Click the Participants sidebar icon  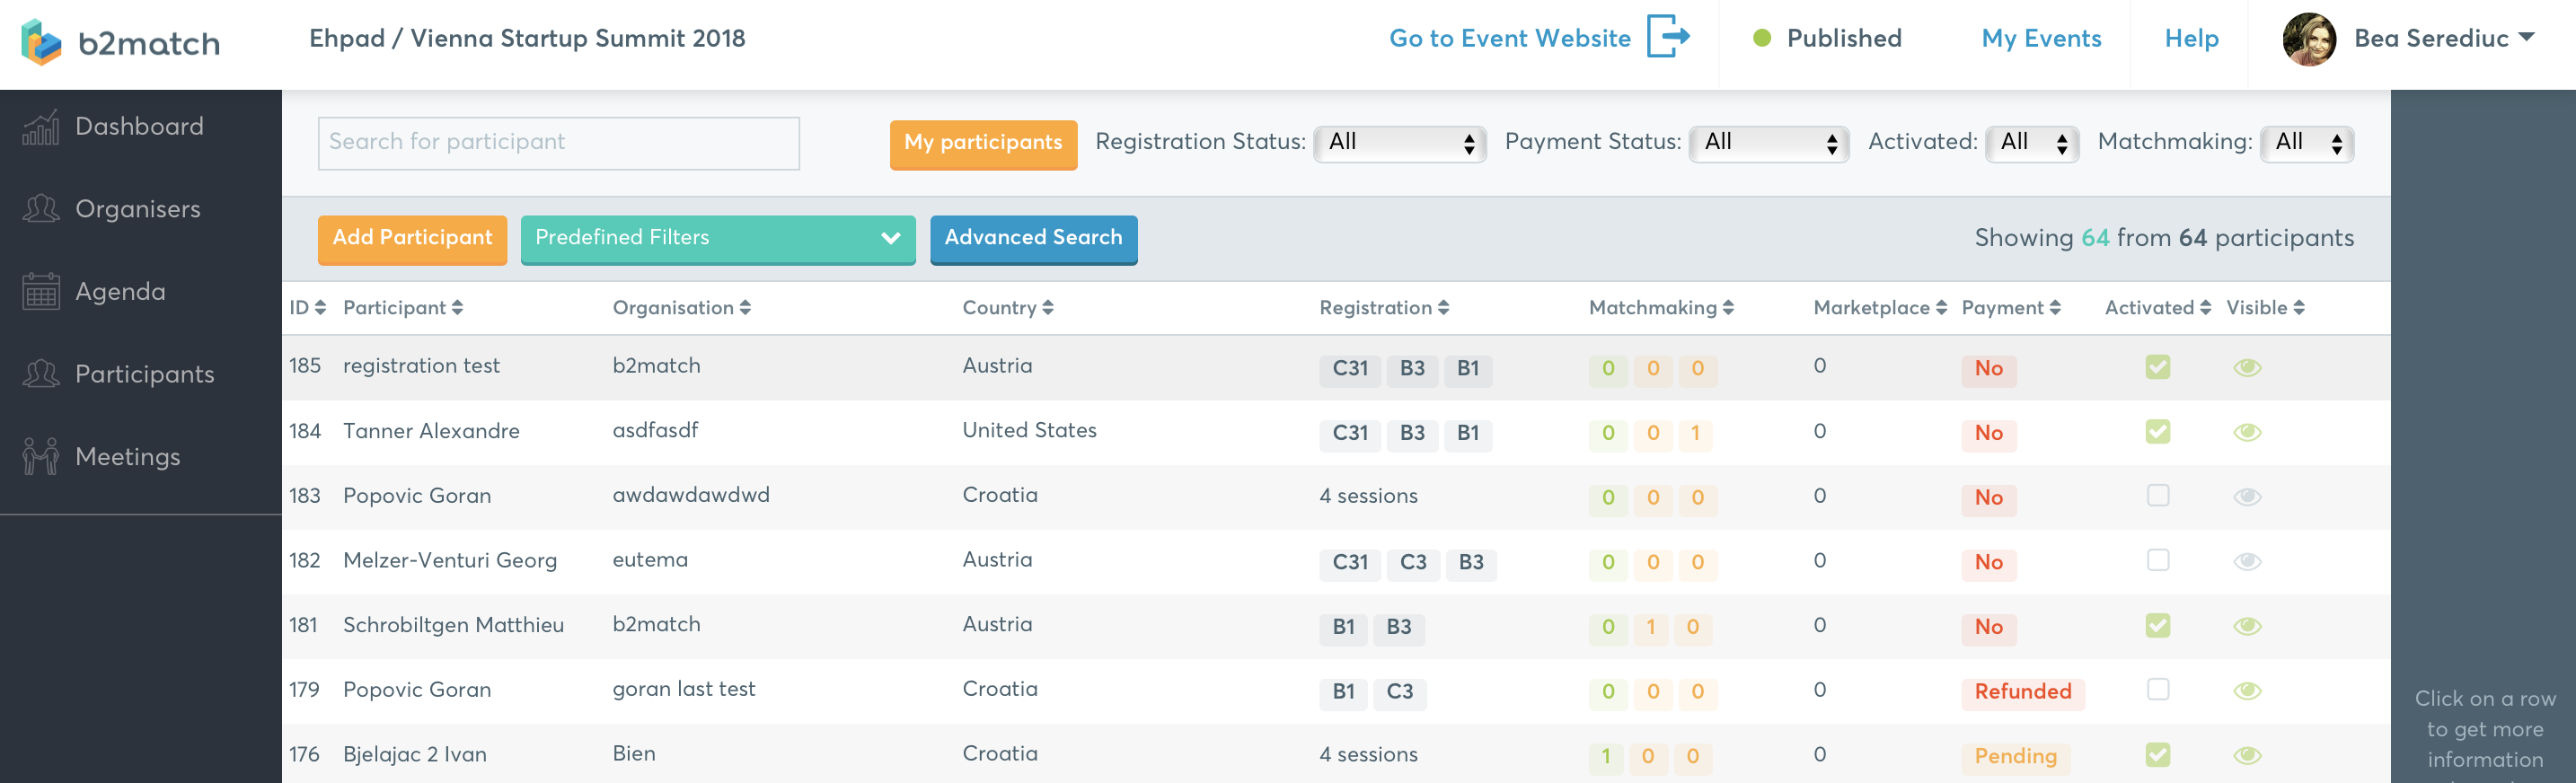(41, 374)
